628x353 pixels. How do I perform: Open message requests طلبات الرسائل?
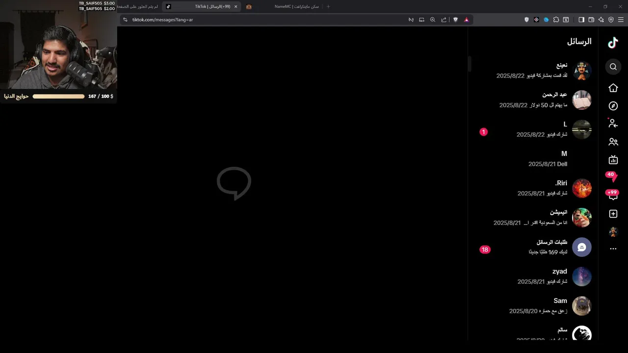click(533, 247)
